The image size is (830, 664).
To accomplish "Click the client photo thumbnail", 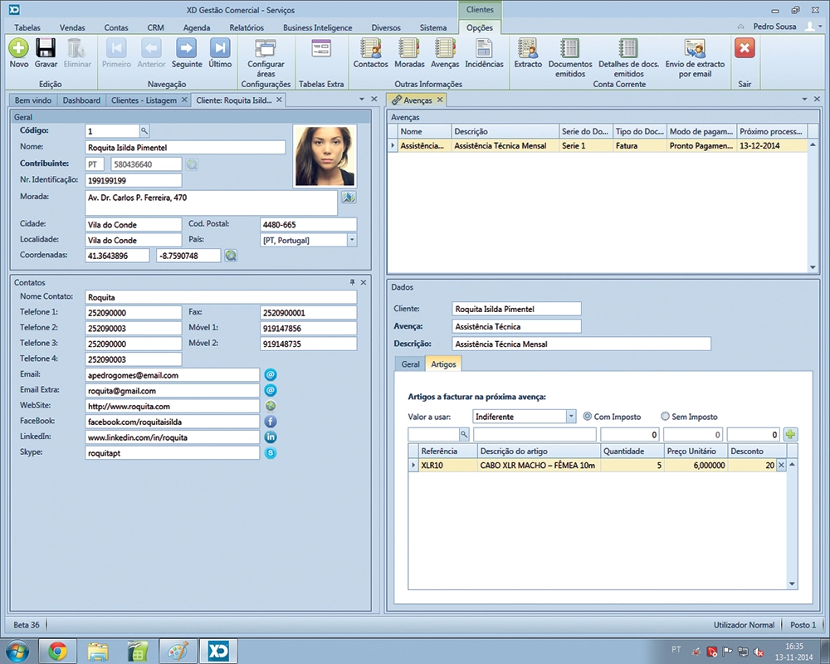I will (x=325, y=156).
